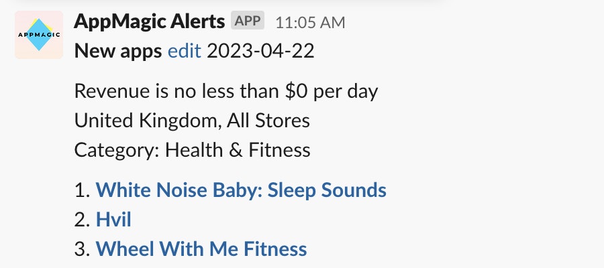Click the All Stores text
This screenshot has height=276, width=604.
coord(268,121)
